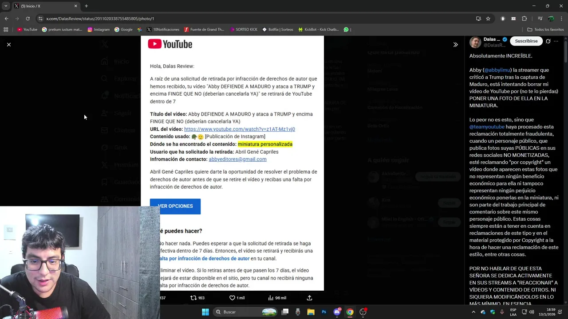Open Discord from the taskbar

pos(337,312)
